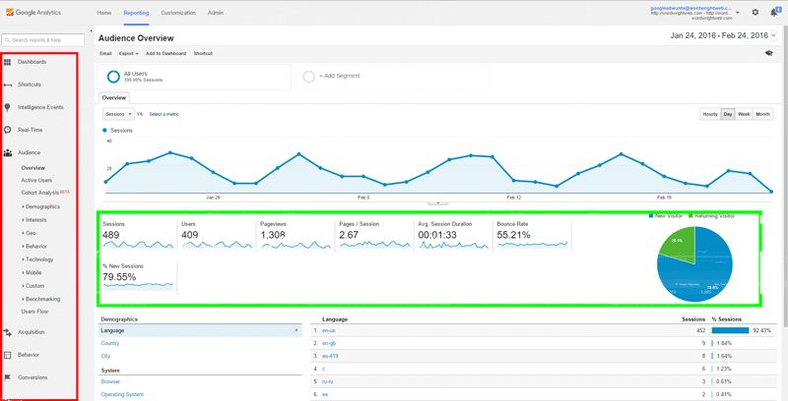
Task: Open the Export dropdown
Action: pyautogui.click(x=129, y=54)
